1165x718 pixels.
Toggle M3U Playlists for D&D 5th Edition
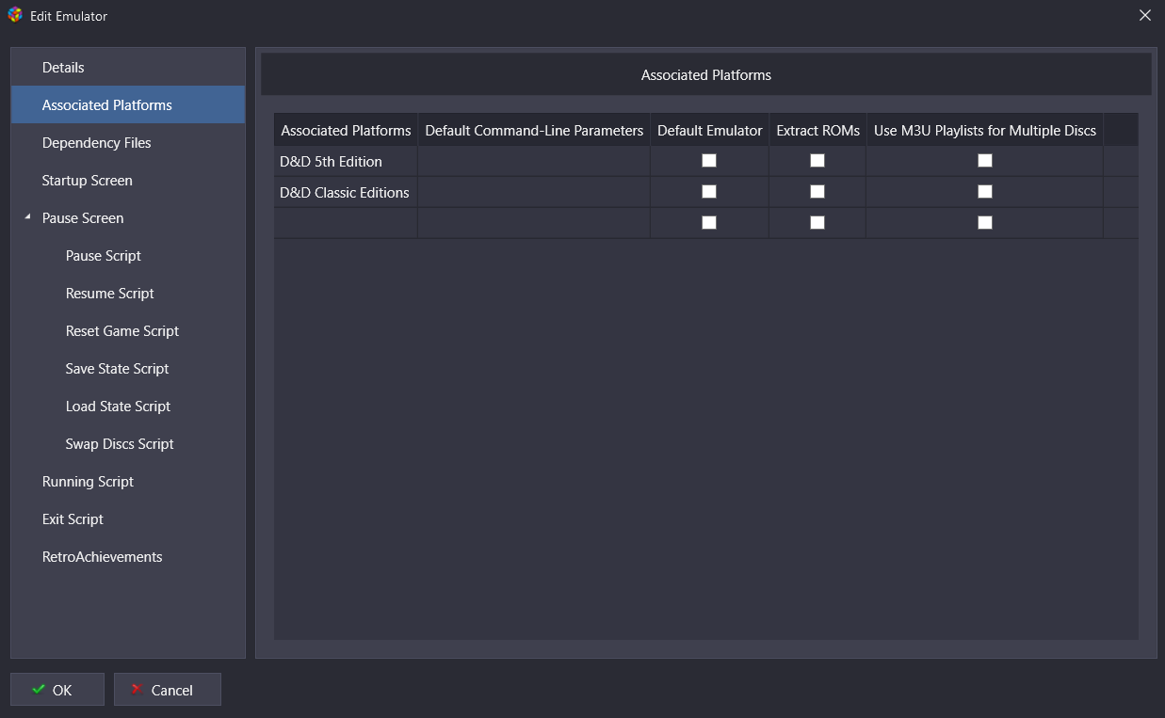(x=985, y=161)
